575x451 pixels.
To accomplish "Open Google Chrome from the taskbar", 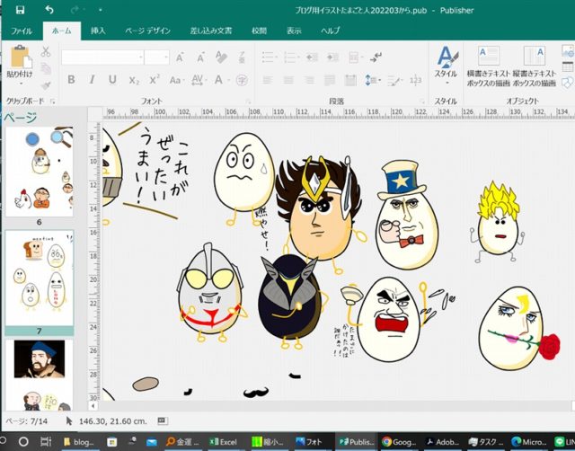I will tap(399, 442).
